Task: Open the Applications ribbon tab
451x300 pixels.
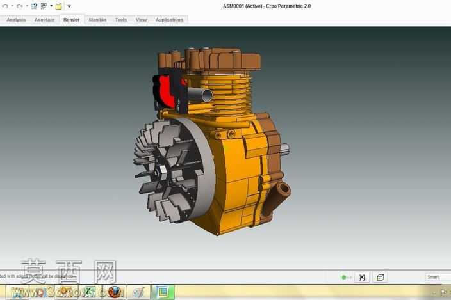Action: pyautogui.click(x=169, y=20)
